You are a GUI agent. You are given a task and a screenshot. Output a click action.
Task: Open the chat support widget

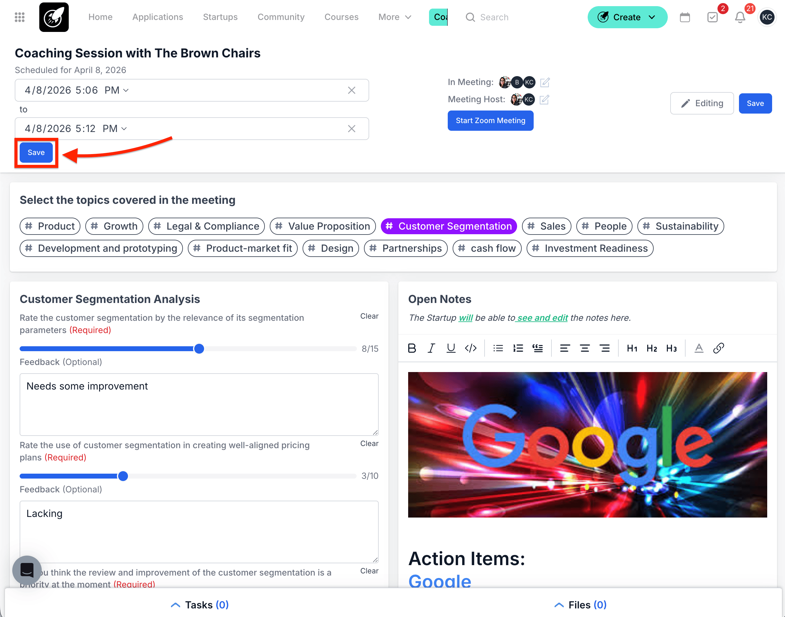(27, 570)
